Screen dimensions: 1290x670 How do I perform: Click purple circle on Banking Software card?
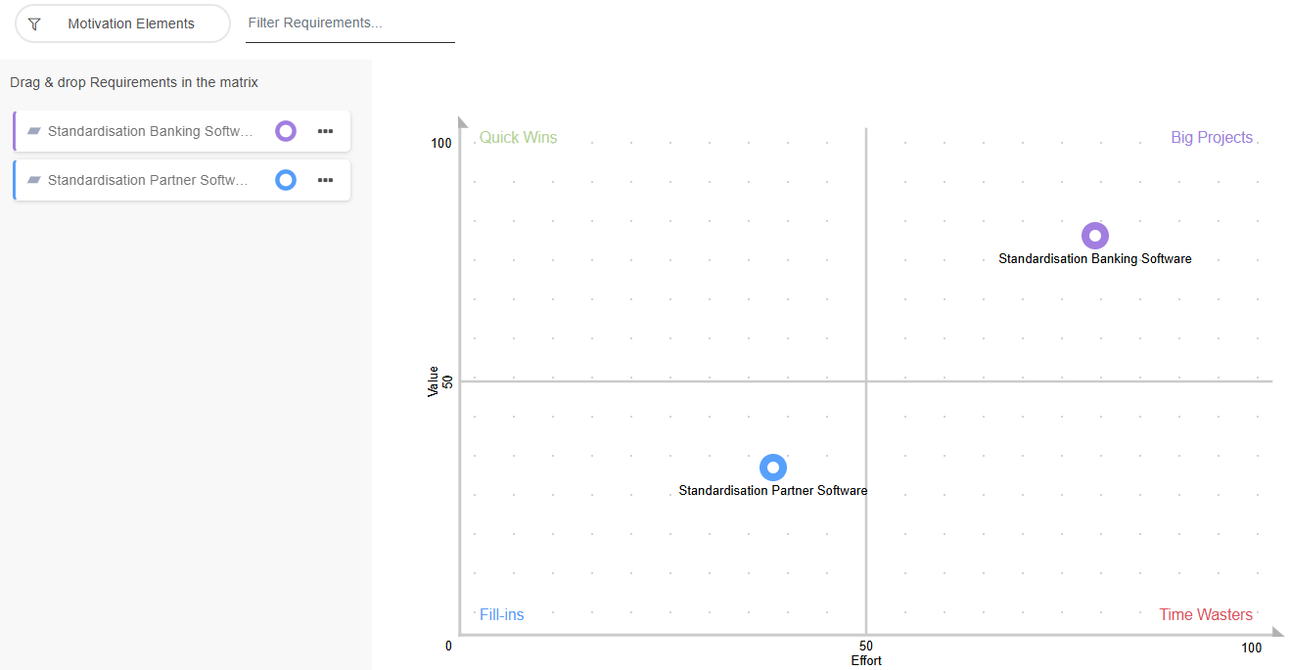click(286, 131)
